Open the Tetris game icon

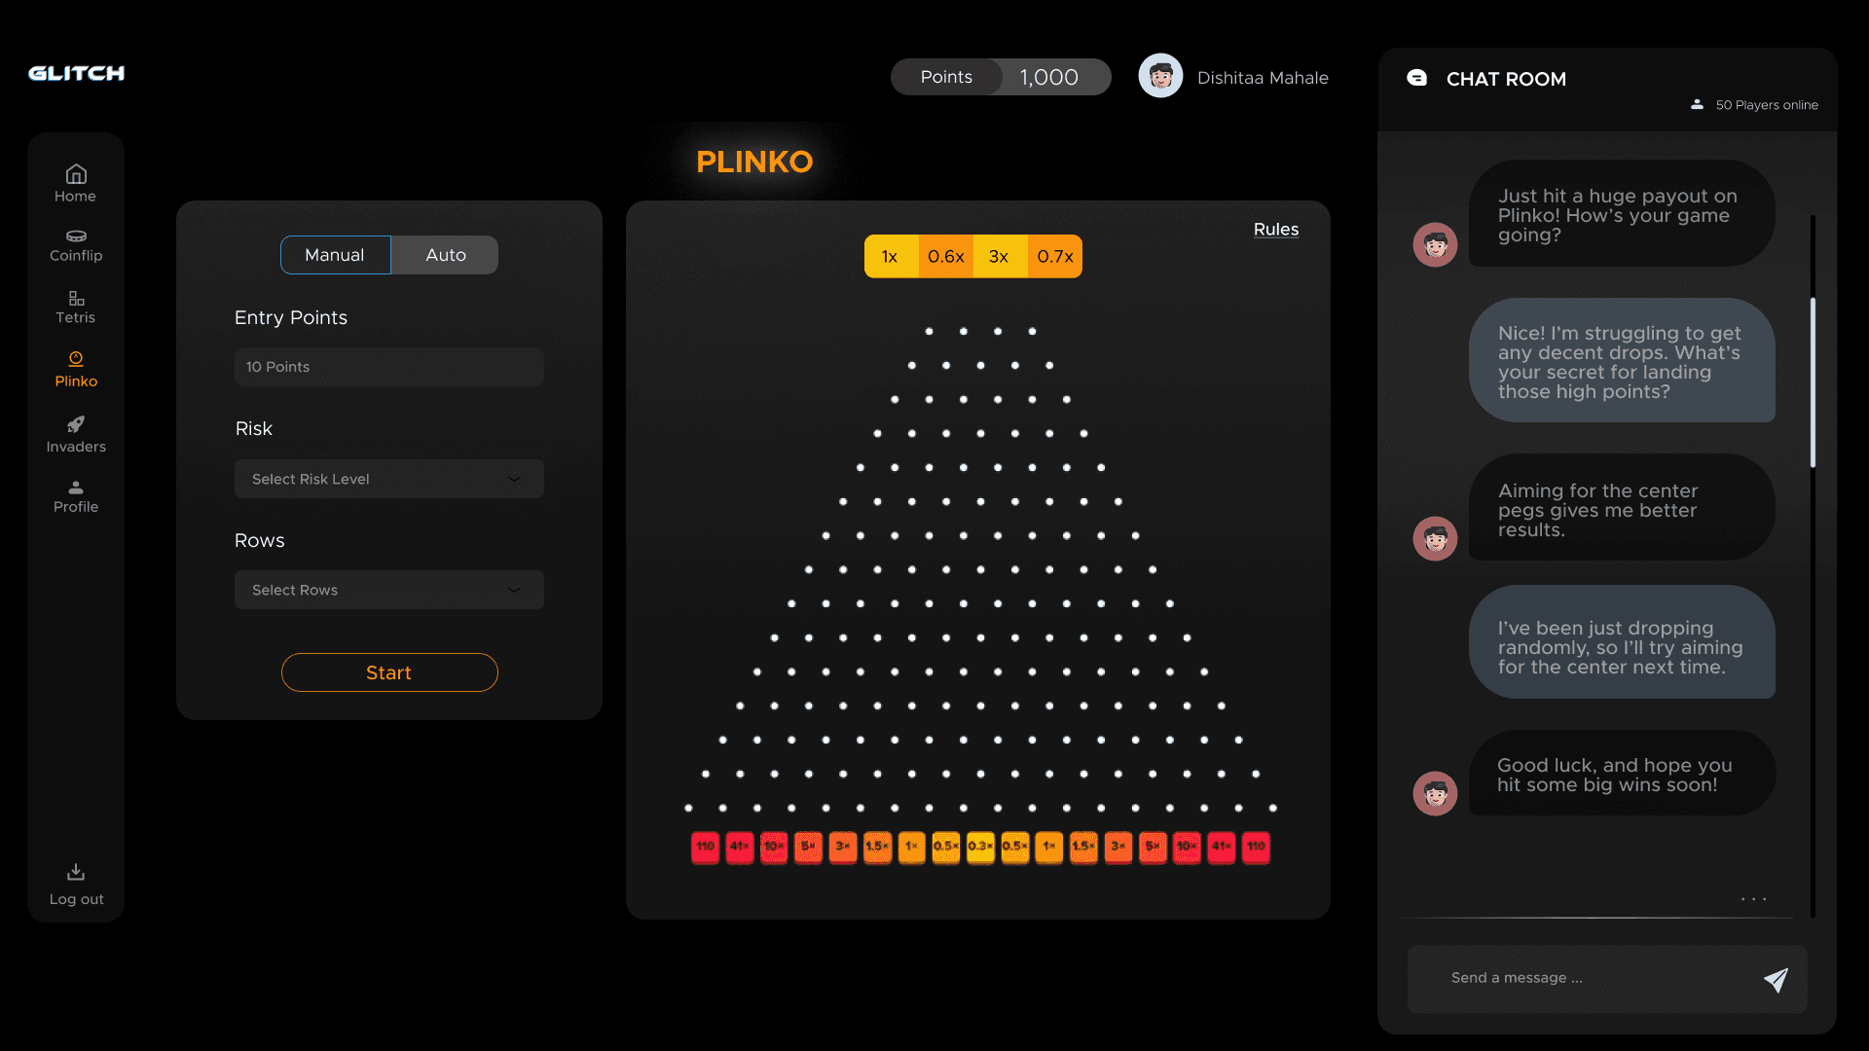(76, 299)
